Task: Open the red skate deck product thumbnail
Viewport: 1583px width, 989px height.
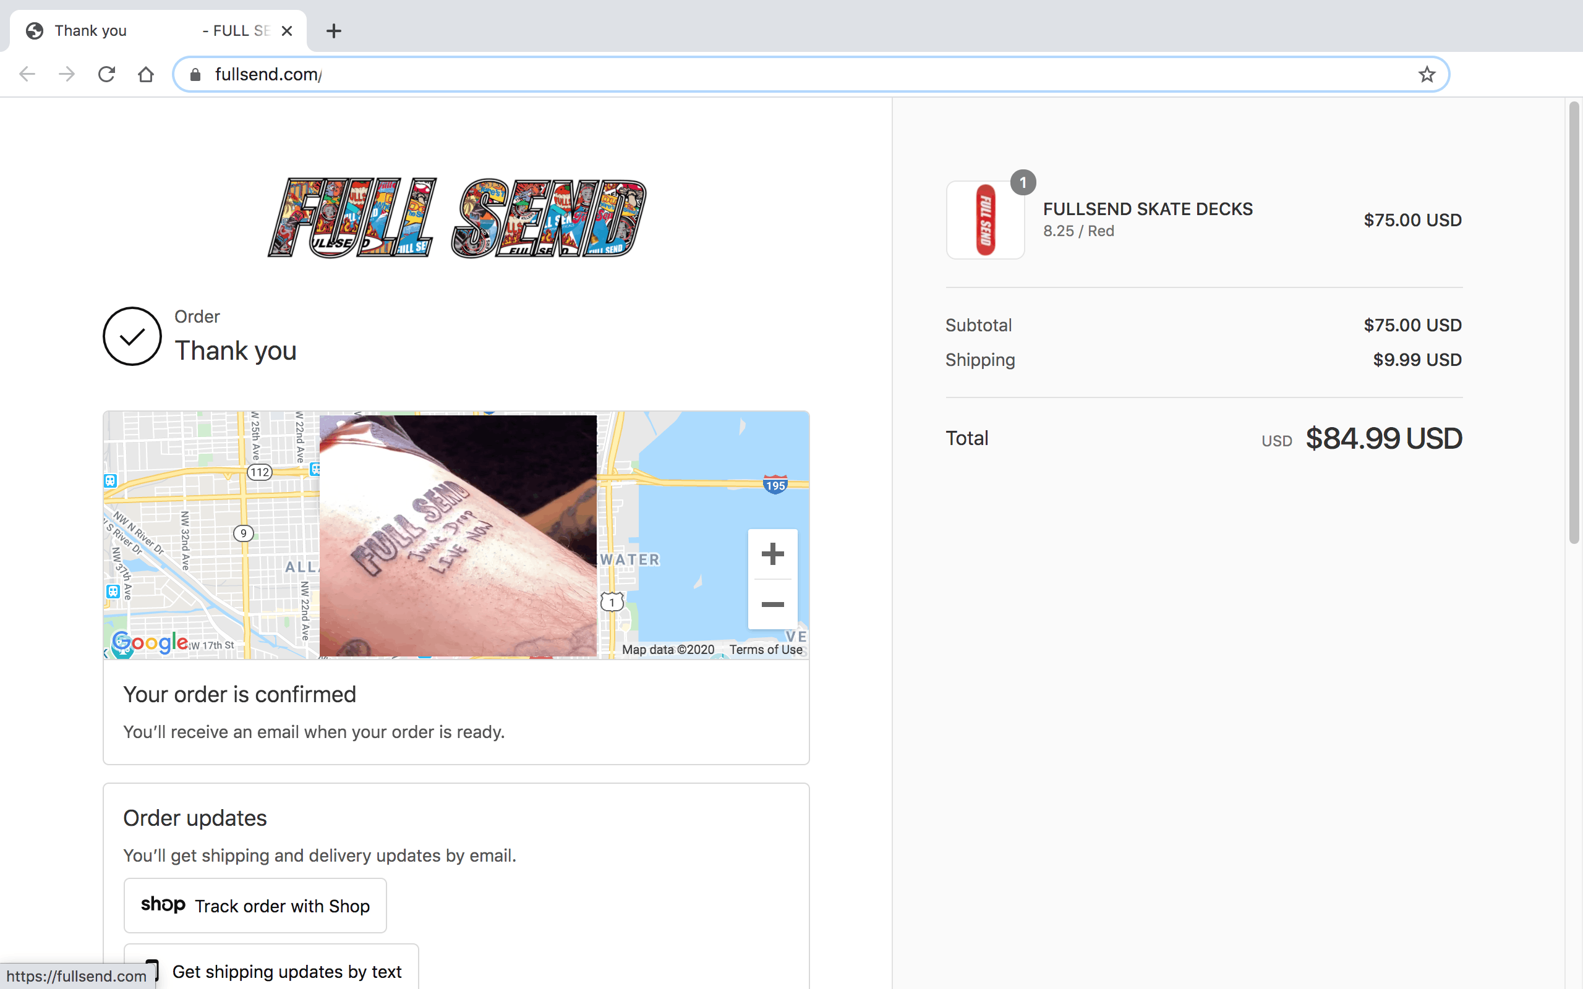Action: [x=985, y=220]
